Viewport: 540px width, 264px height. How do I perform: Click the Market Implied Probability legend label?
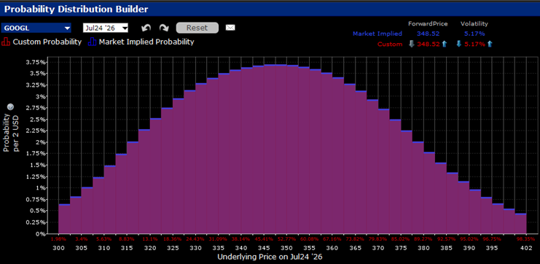[x=146, y=42]
